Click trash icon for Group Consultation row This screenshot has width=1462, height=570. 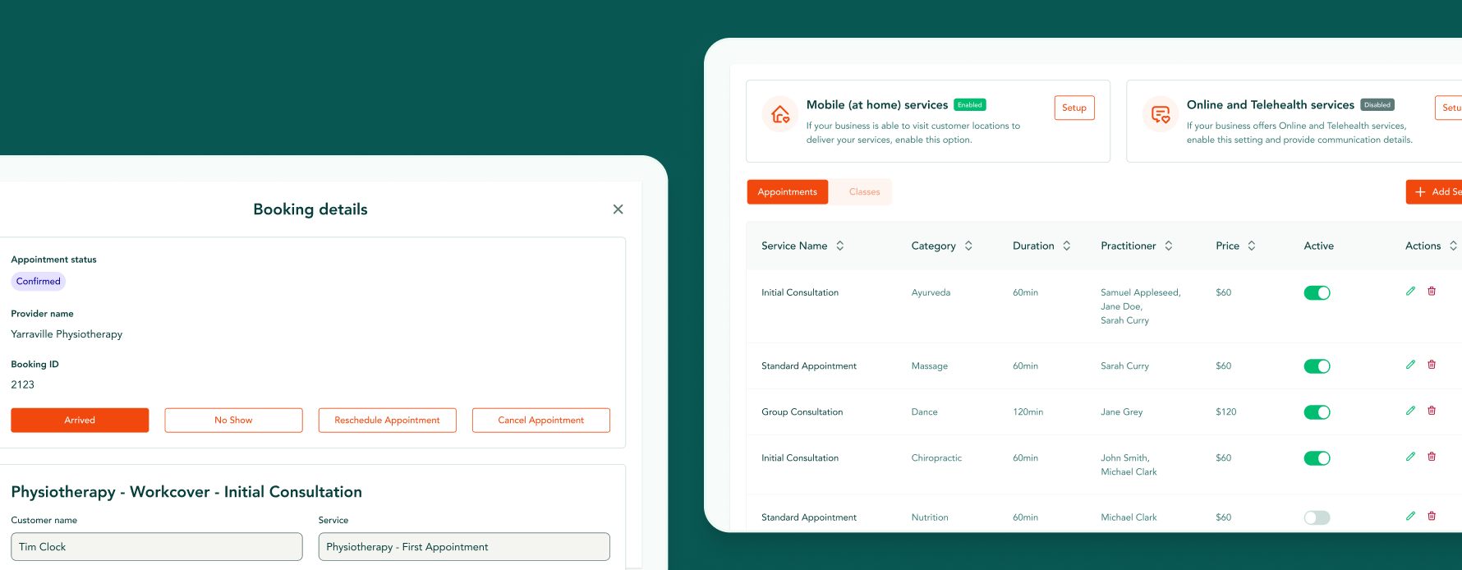tap(1432, 411)
